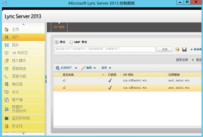Open 客户端 navigation item
This screenshot has height=137, width=203.
tap(23, 100)
